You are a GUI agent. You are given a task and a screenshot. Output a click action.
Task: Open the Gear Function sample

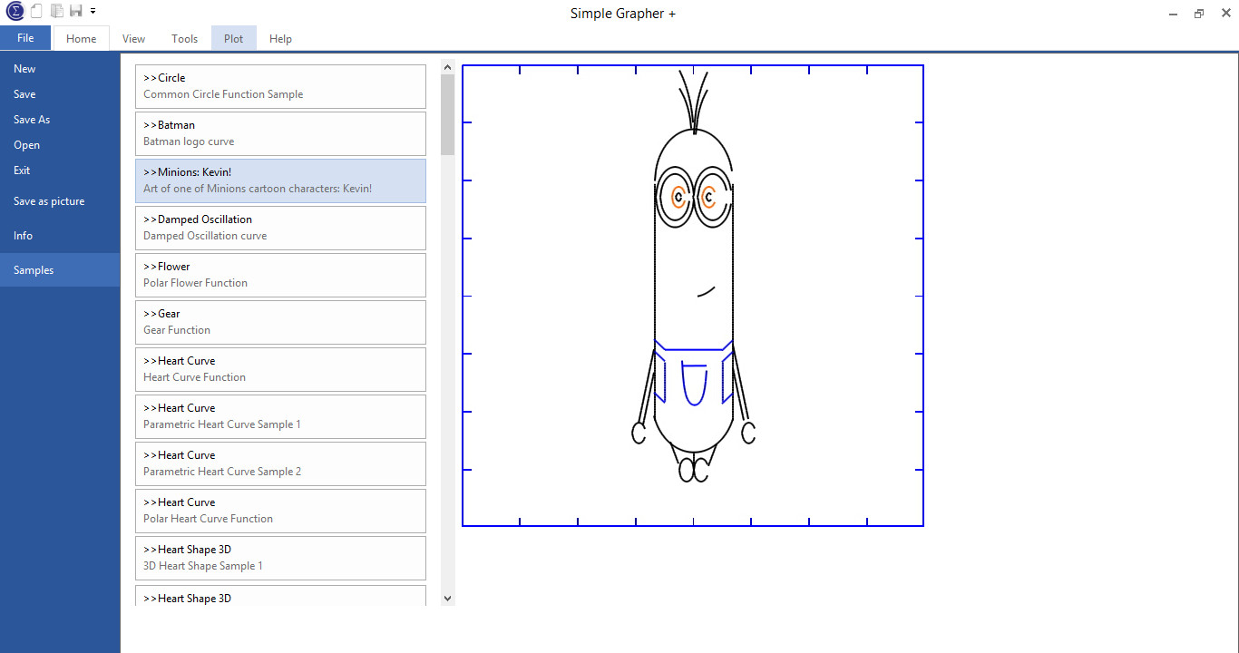click(280, 322)
